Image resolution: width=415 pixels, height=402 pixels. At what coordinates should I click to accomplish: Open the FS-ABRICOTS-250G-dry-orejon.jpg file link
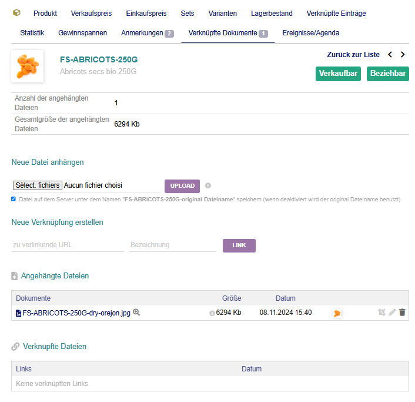point(76,313)
